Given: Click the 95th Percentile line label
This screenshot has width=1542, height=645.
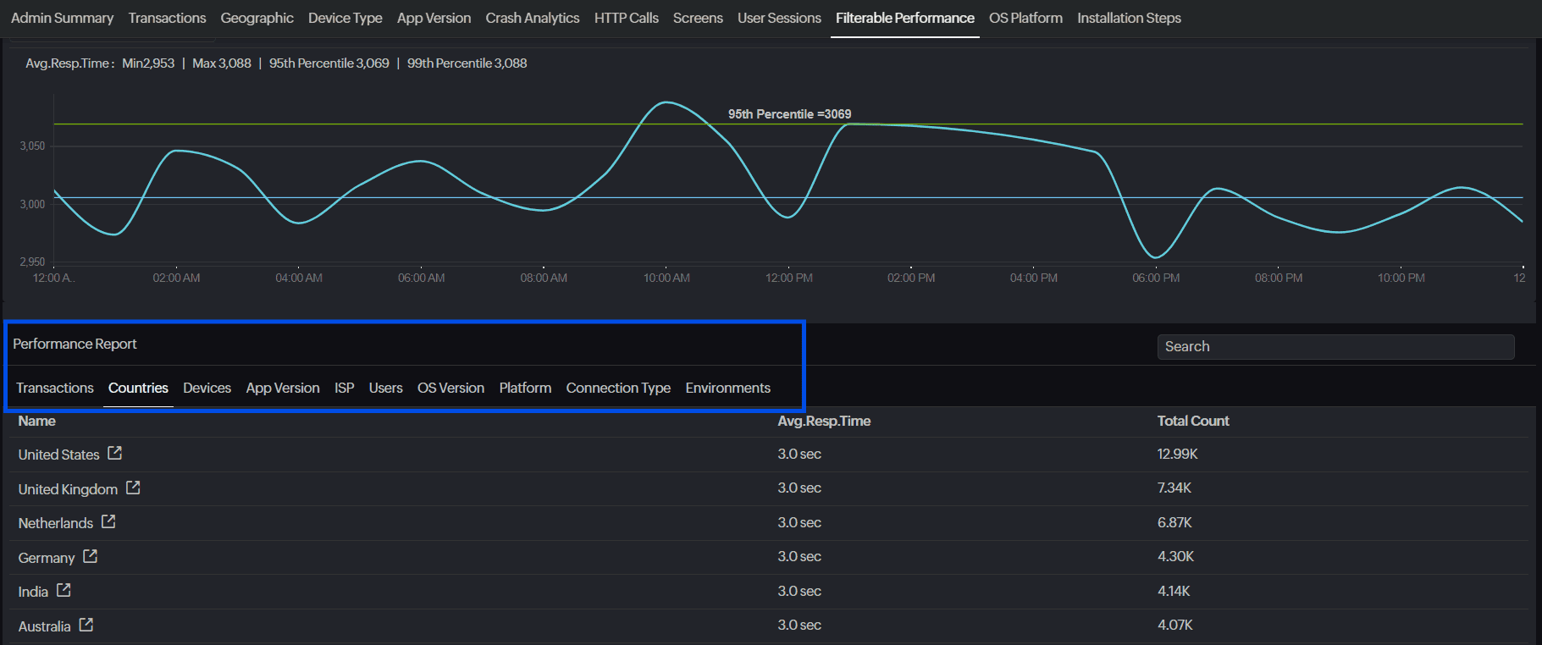Looking at the screenshot, I should (789, 114).
